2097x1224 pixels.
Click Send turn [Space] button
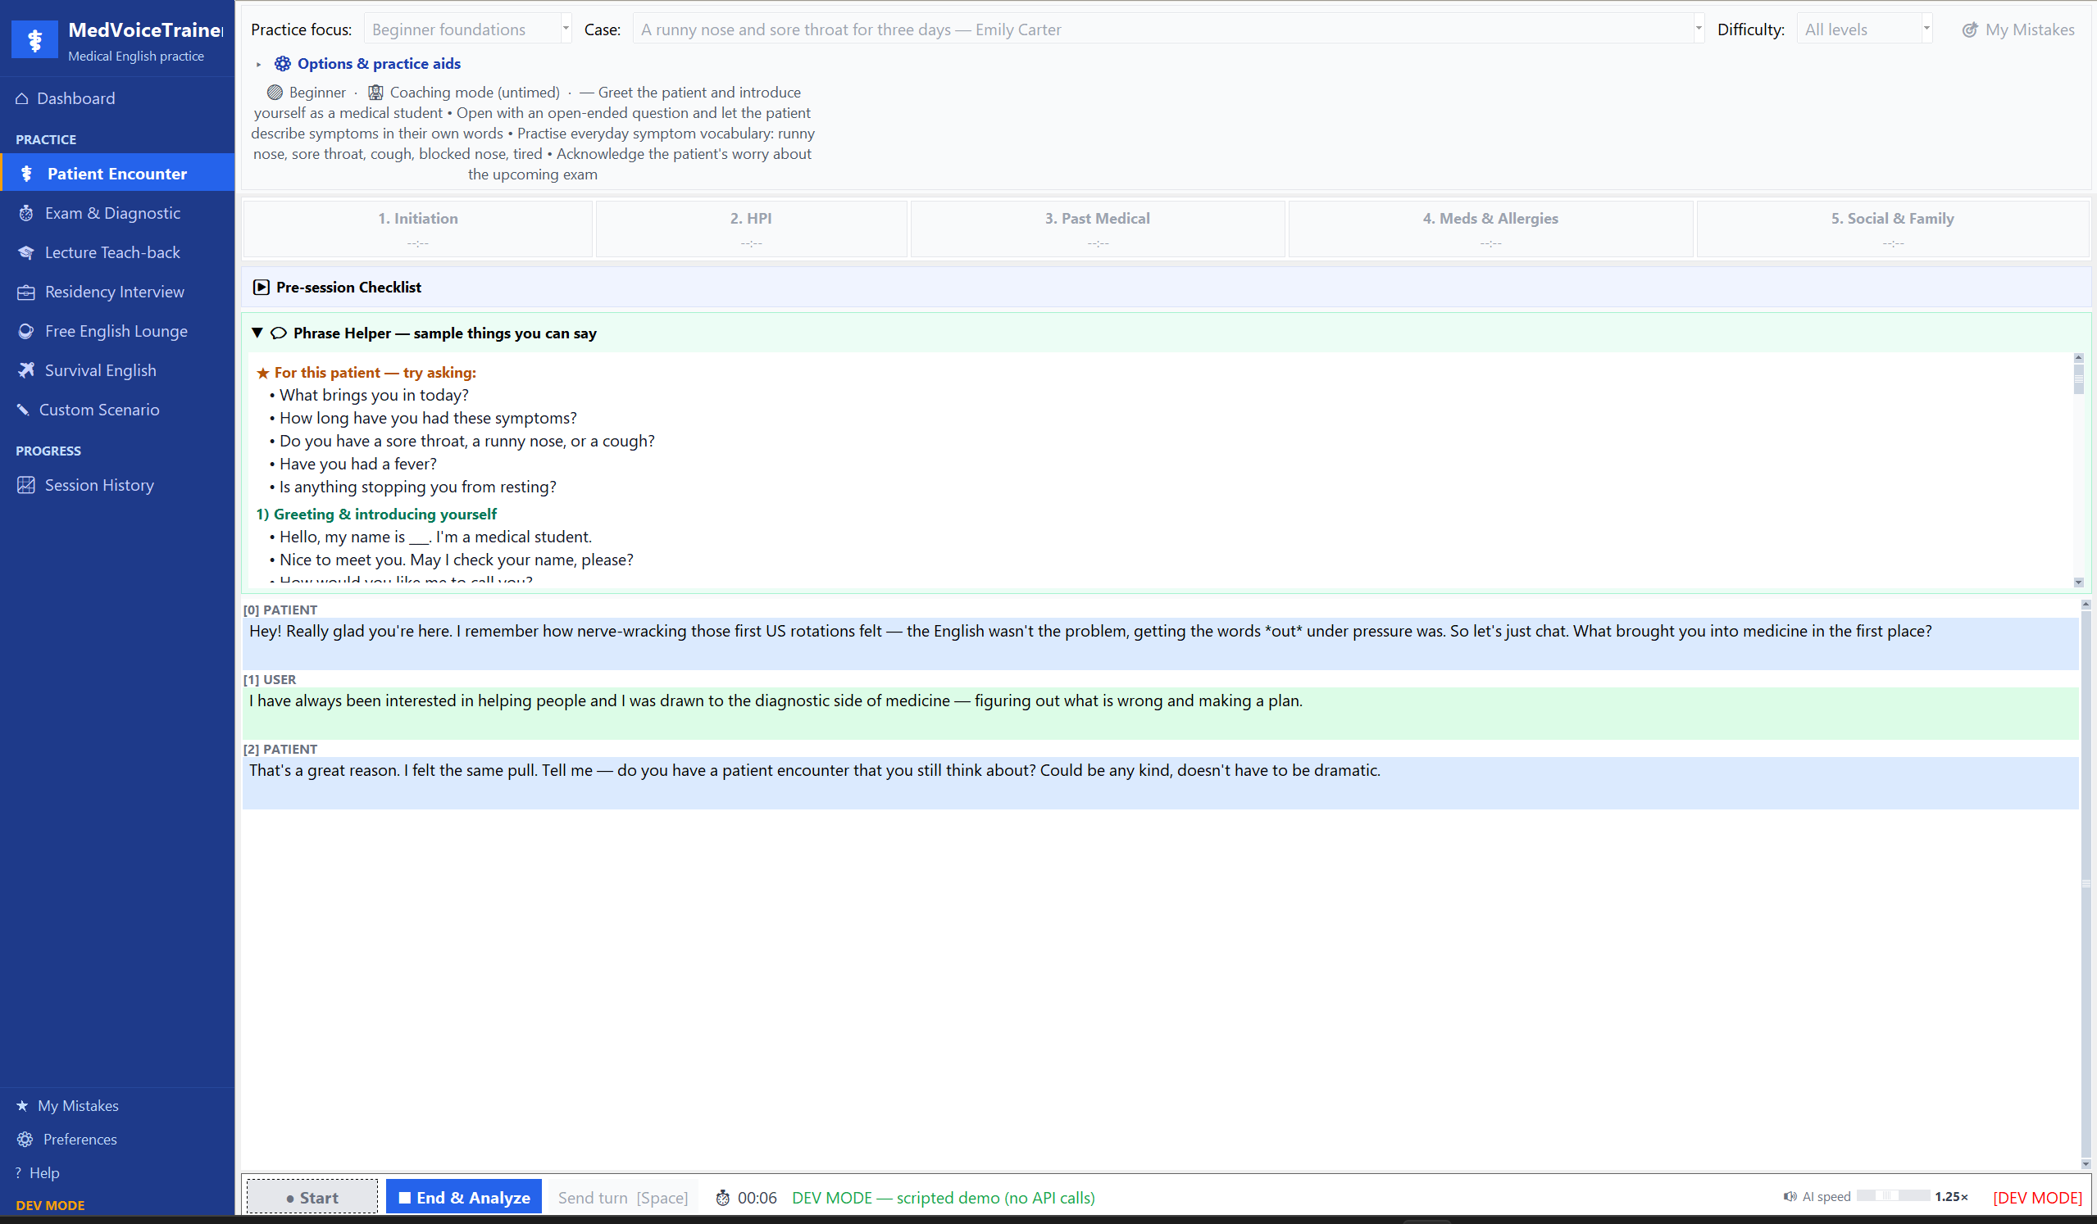coord(622,1197)
